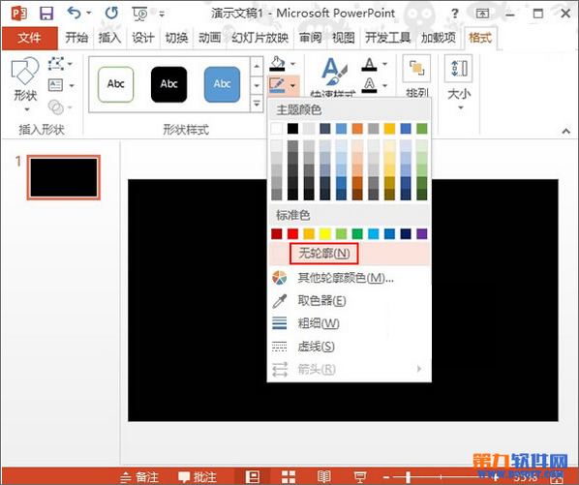Expand the Shapes dropdown arrow

click(x=26, y=109)
